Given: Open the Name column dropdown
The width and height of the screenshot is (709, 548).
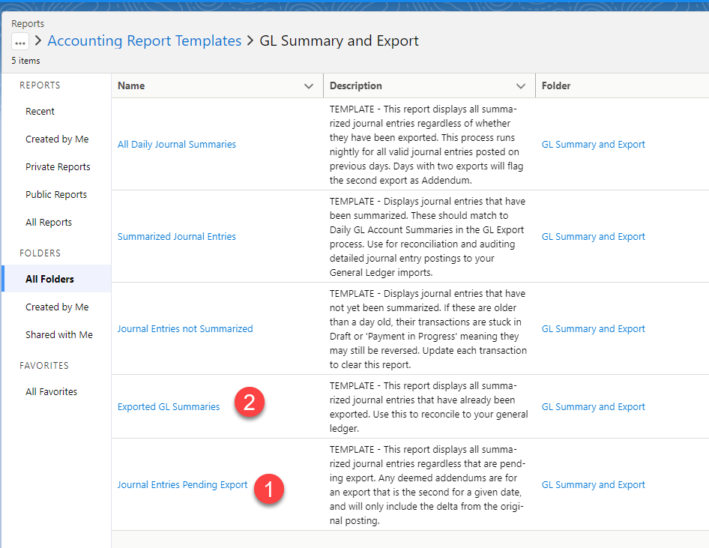Looking at the screenshot, I should coord(310,85).
